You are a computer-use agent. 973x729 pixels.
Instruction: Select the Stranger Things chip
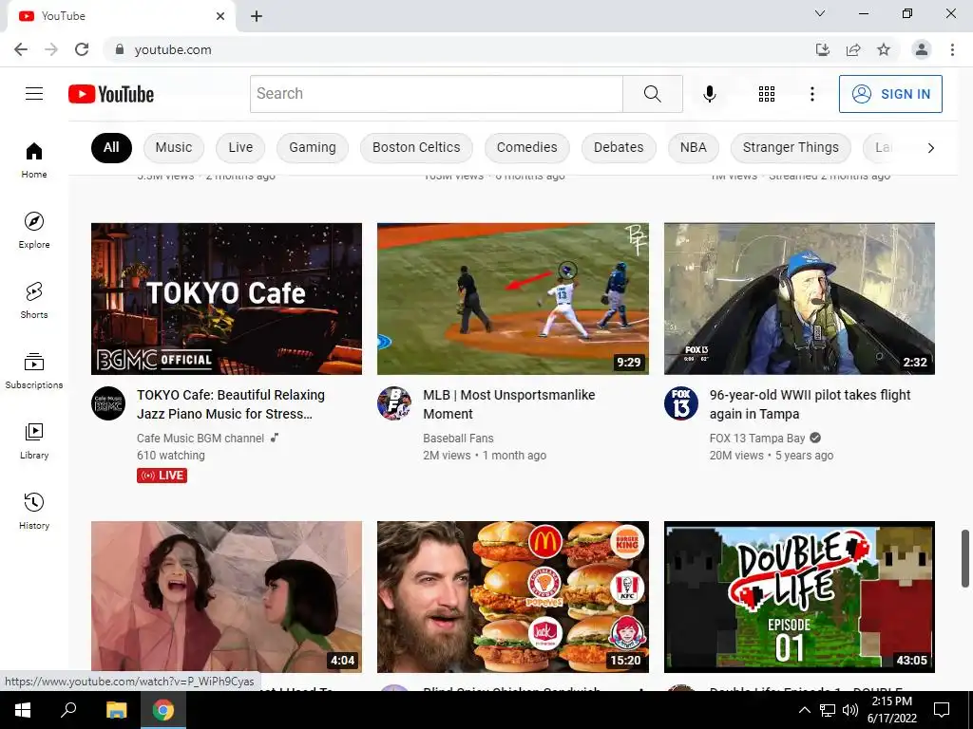coord(791,147)
